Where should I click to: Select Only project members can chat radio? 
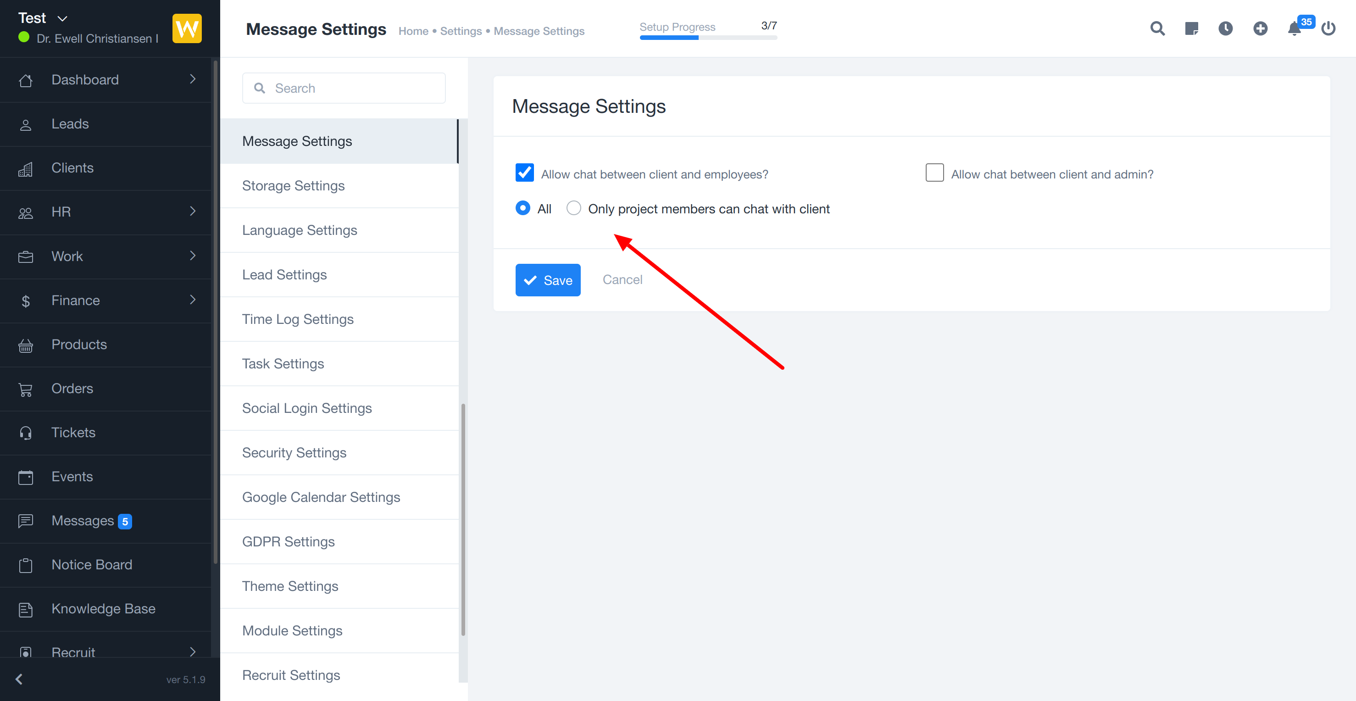[573, 208]
